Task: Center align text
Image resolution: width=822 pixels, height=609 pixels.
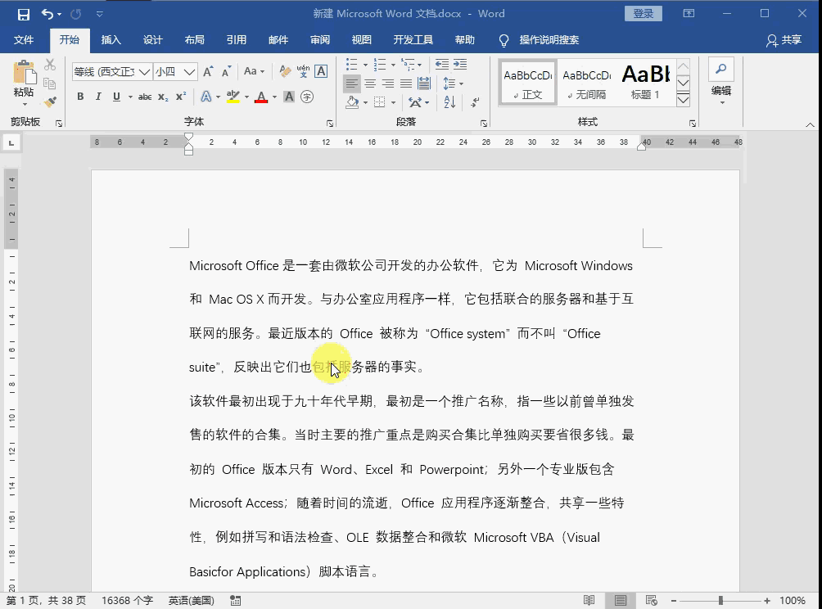Action: [370, 83]
